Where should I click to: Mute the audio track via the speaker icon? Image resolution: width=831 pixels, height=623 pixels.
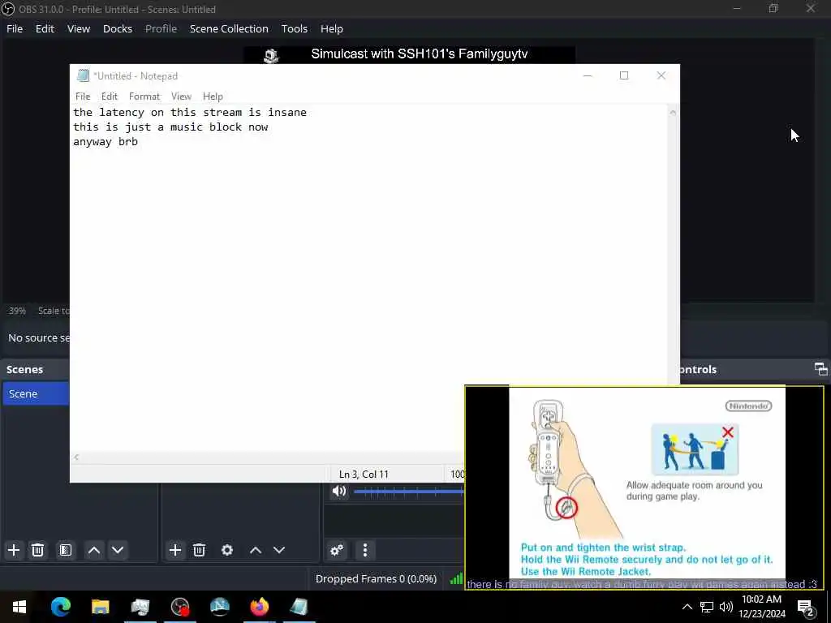(339, 491)
